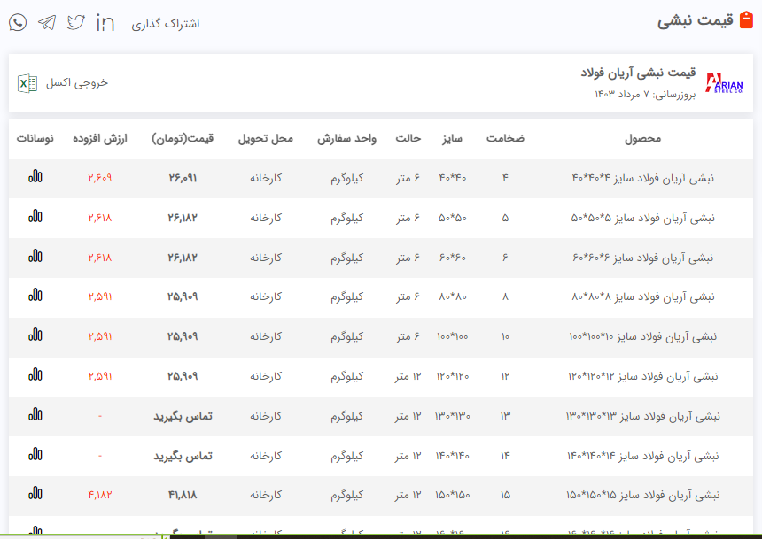The width and height of the screenshot is (762, 539).
Task: Open fluctuation chart for 150*150 angle row
Action: [35, 495]
